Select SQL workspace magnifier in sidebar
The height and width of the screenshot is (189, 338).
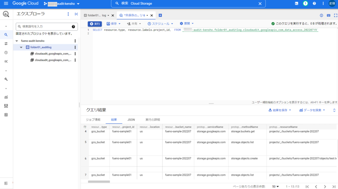[x=6, y=35]
